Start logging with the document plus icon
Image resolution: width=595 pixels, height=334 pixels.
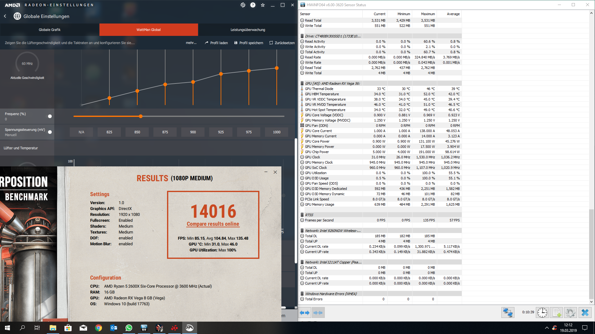(557, 313)
